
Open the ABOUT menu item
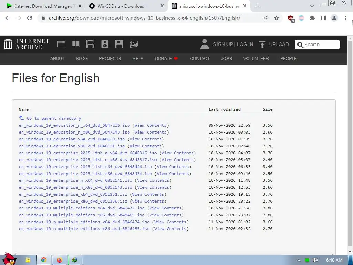pyautogui.click(x=57, y=59)
